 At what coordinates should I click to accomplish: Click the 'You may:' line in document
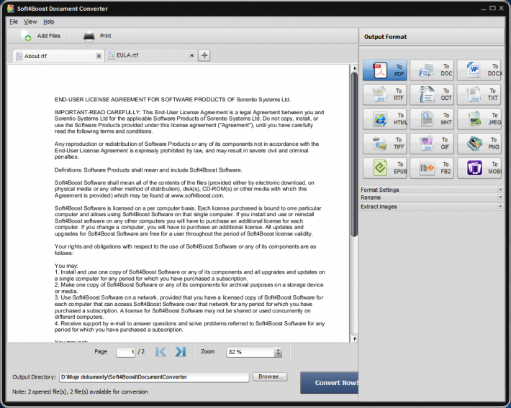(x=66, y=266)
